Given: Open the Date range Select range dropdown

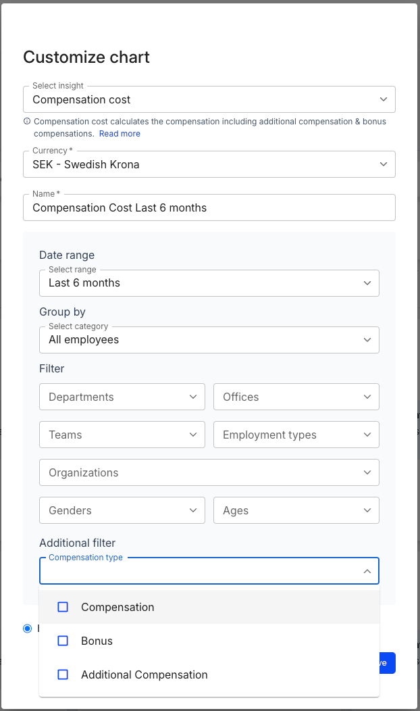Looking at the screenshot, I should [x=209, y=283].
